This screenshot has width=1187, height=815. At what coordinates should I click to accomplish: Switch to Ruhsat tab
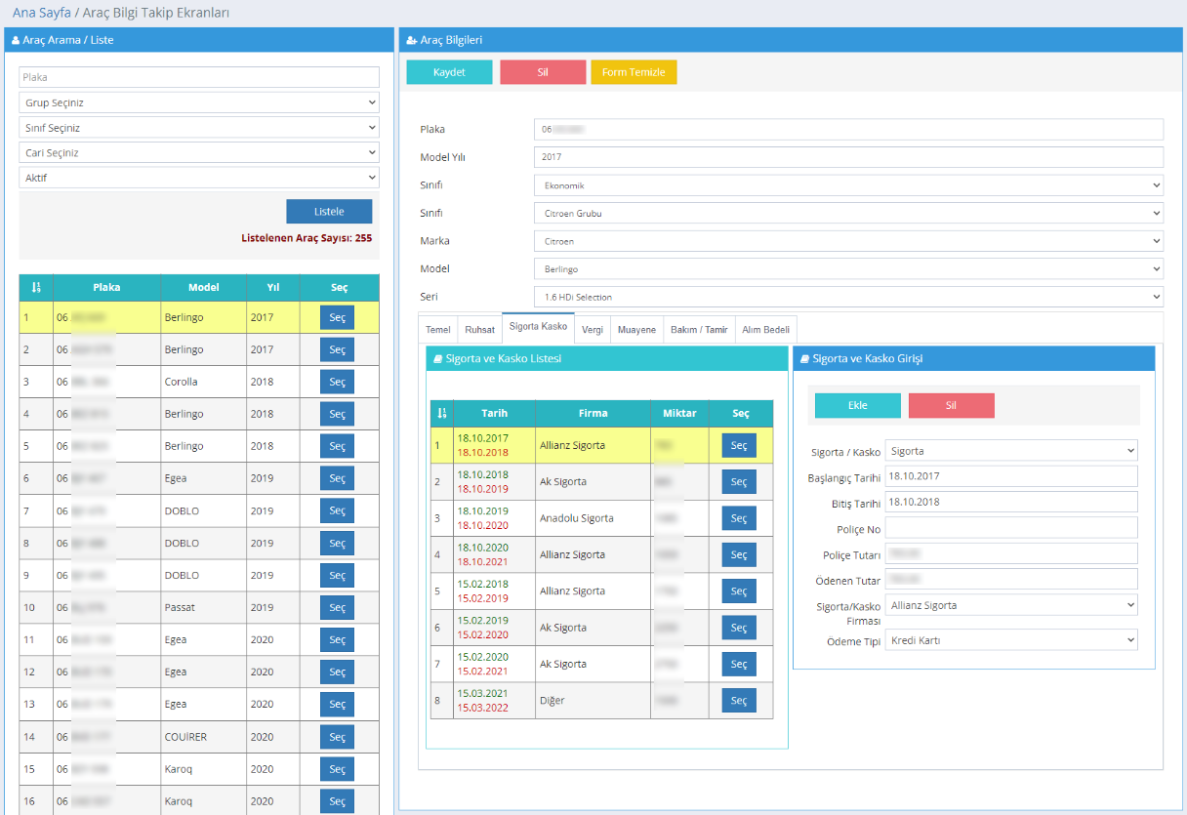pos(480,330)
